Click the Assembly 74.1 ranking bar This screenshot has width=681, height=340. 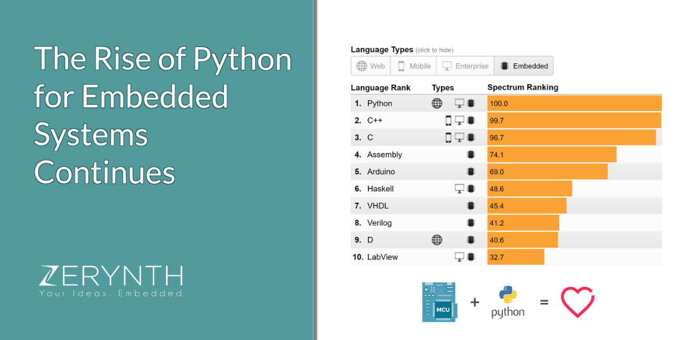(552, 154)
